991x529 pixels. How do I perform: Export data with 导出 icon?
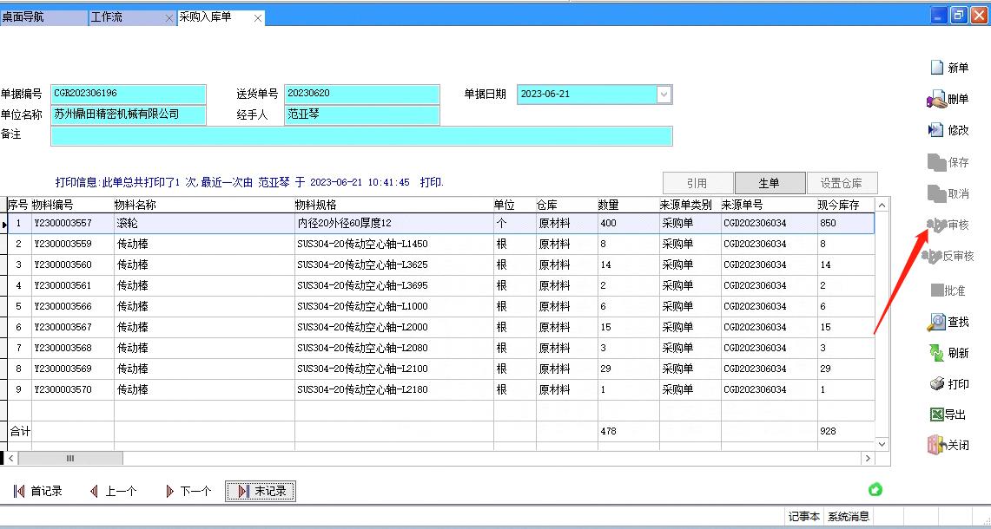point(936,415)
